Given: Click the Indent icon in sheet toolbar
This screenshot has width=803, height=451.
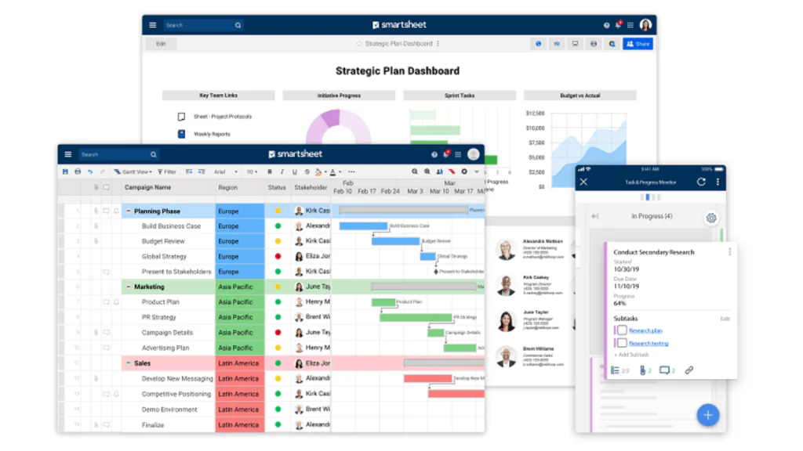Looking at the screenshot, I should tap(202, 171).
